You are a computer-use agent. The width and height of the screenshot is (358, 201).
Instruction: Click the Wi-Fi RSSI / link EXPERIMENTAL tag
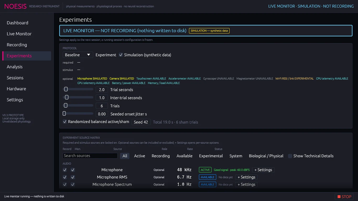(x=295, y=79)
